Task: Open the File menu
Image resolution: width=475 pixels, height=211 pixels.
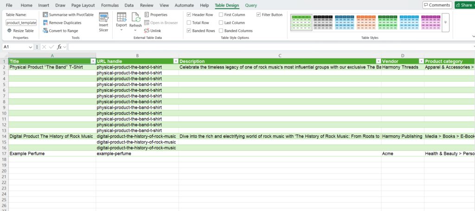Action: pyautogui.click(x=9, y=5)
